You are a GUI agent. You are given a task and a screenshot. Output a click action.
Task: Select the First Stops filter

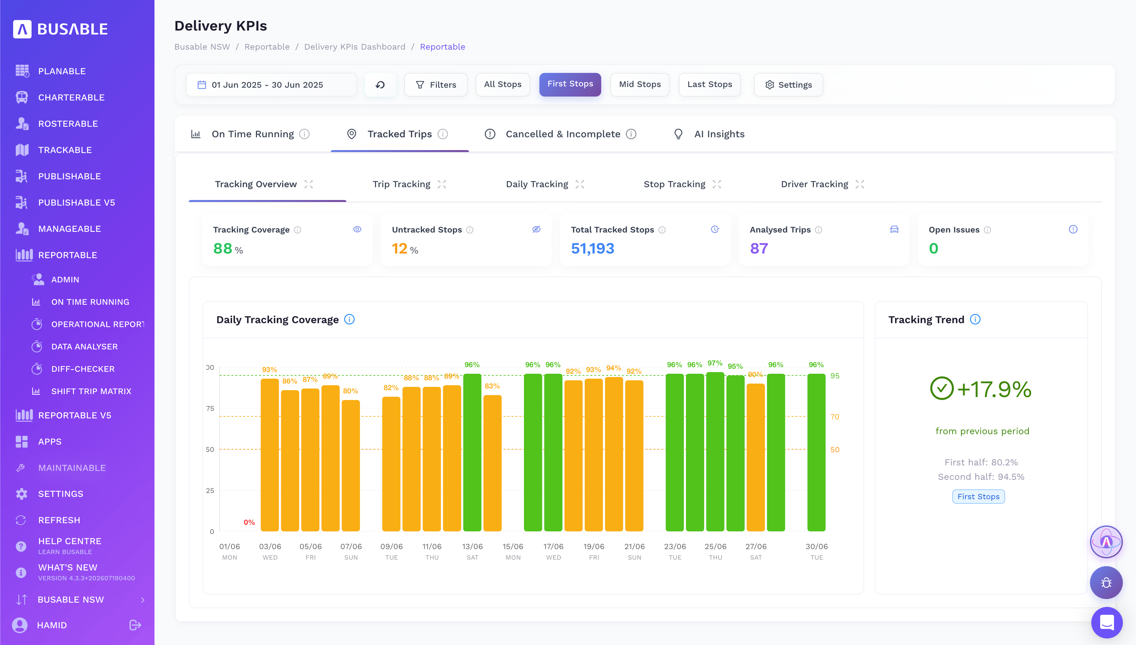coord(570,84)
